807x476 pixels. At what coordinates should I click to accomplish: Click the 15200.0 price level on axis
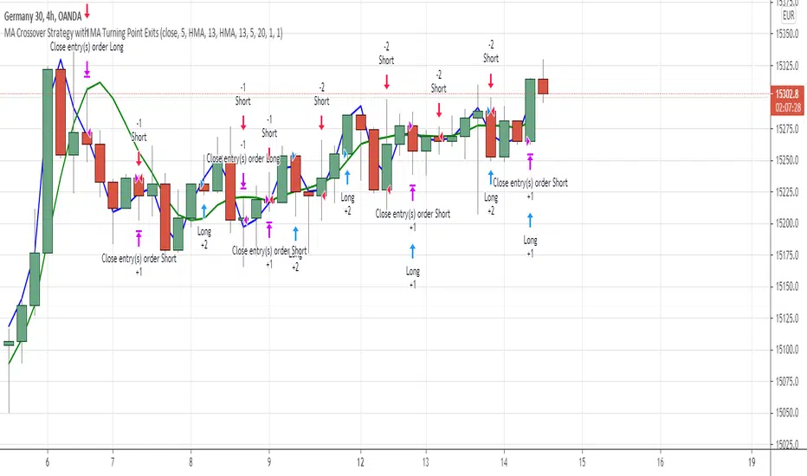(787, 223)
